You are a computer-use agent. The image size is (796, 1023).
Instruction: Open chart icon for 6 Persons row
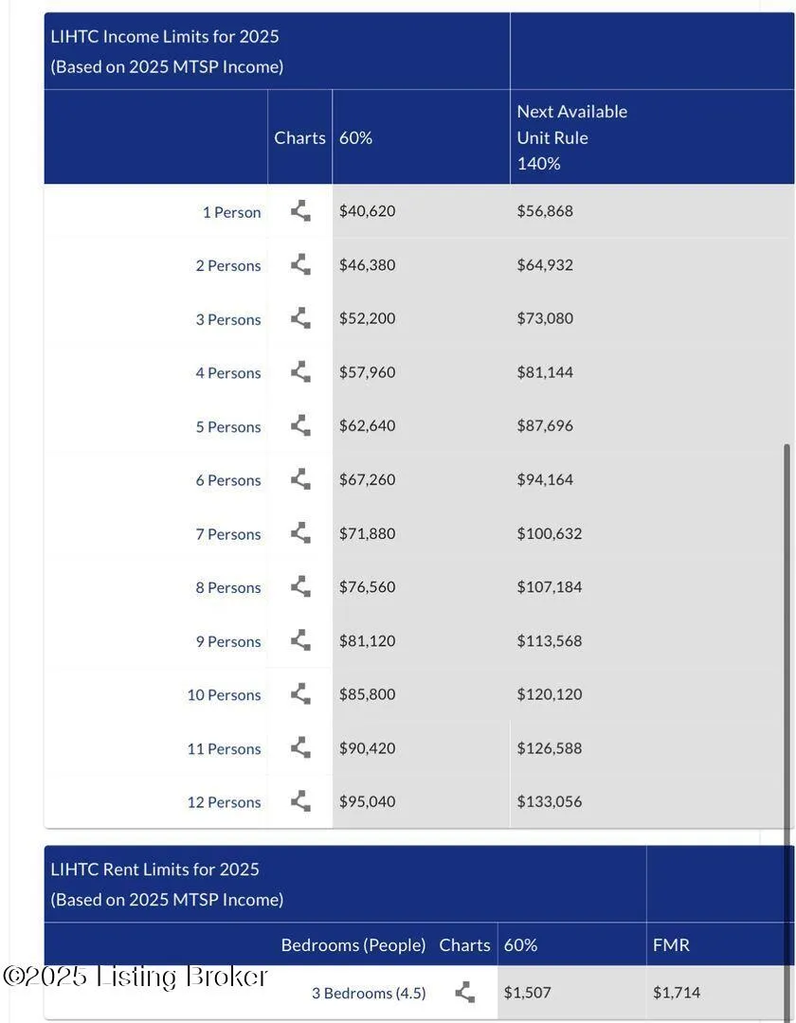point(300,479)
